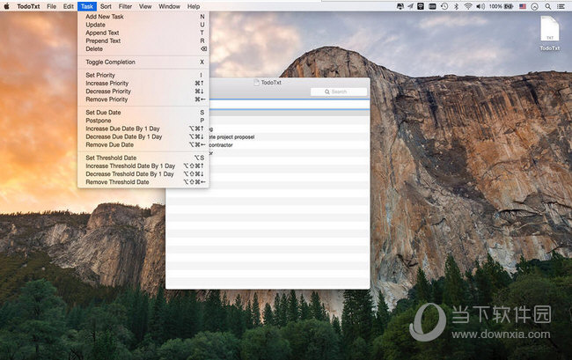The width and height of the screenshot is (572, 360).
Task: Choose Set Due Date
Action: click(x=143, y=112)
